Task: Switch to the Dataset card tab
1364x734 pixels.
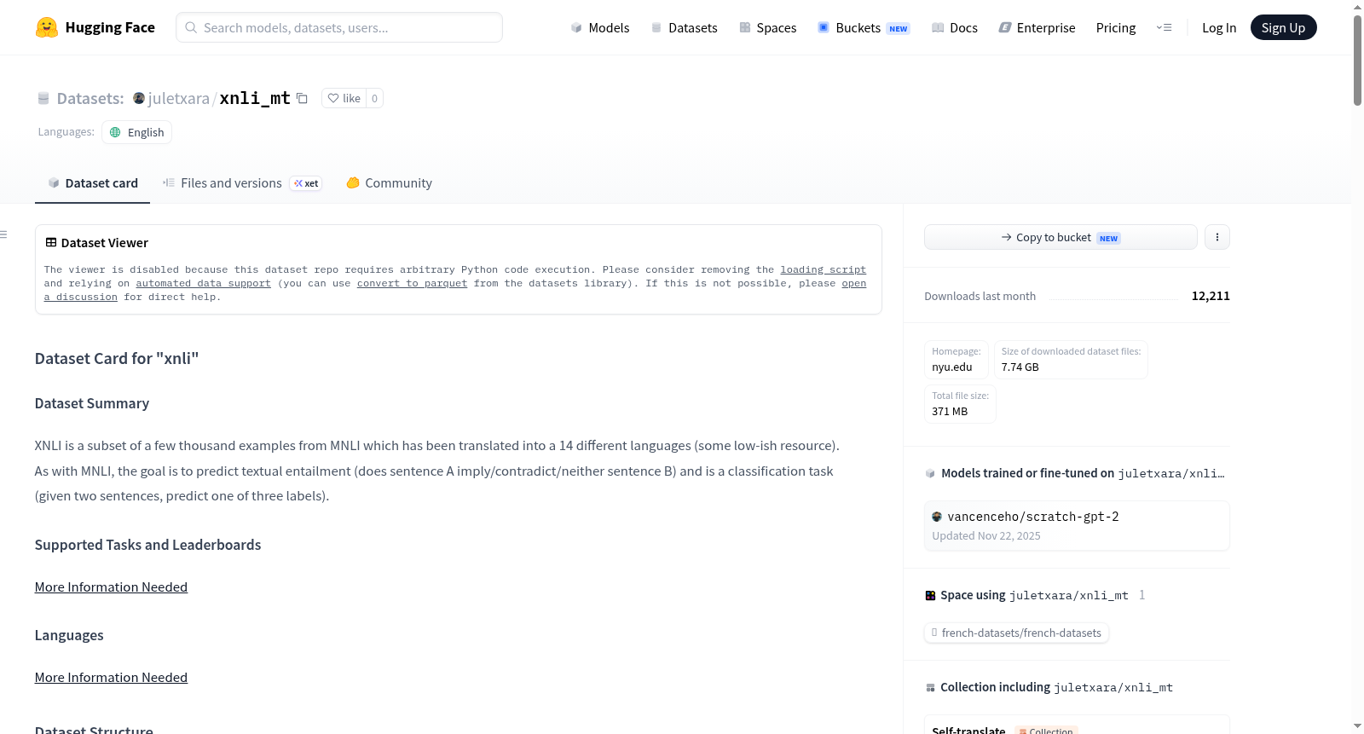Action: coord(92,182)
